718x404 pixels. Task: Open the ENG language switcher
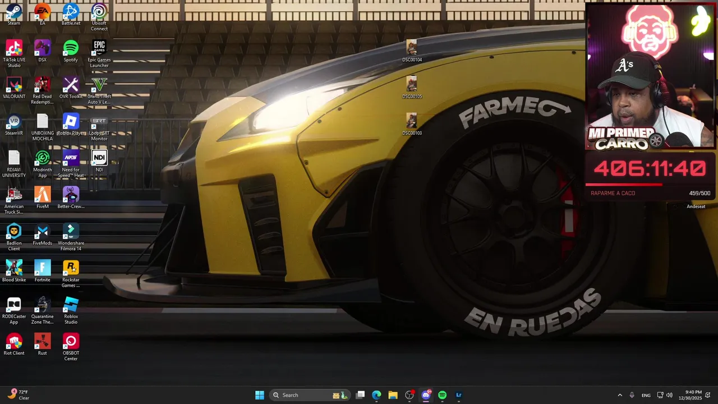[x=646, y=395]
